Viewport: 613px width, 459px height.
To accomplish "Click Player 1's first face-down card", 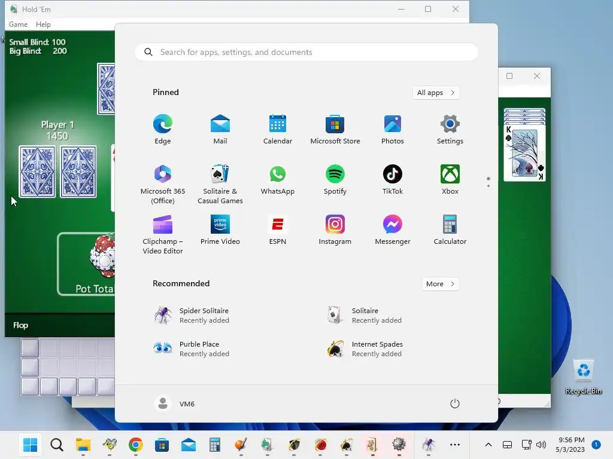I will click(37, 172).
